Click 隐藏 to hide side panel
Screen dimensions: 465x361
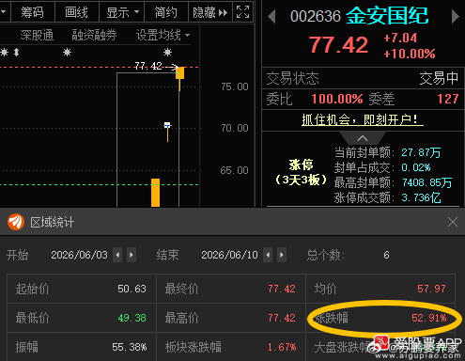210,12
